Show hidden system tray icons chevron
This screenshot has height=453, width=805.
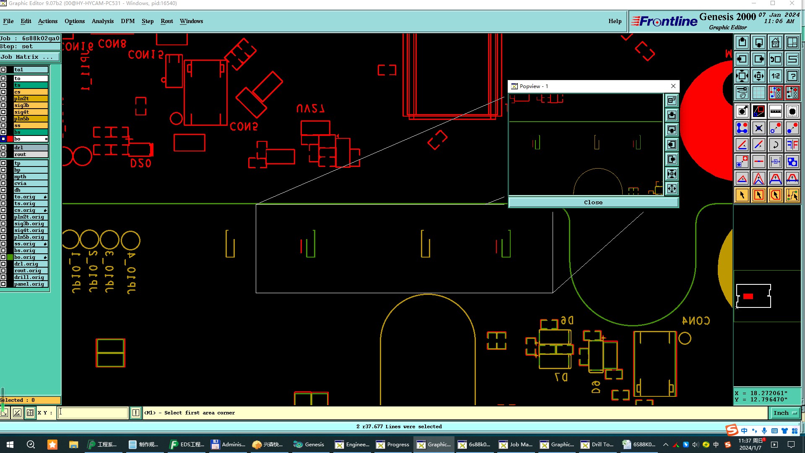(x=665, y=445)
